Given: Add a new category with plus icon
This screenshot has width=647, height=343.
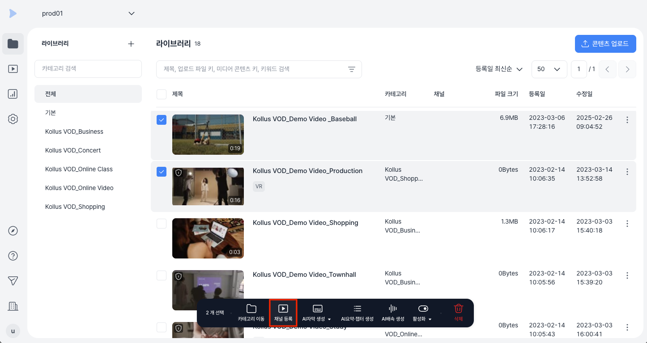Looking at the screenshot, I should [x=131, y=44].
